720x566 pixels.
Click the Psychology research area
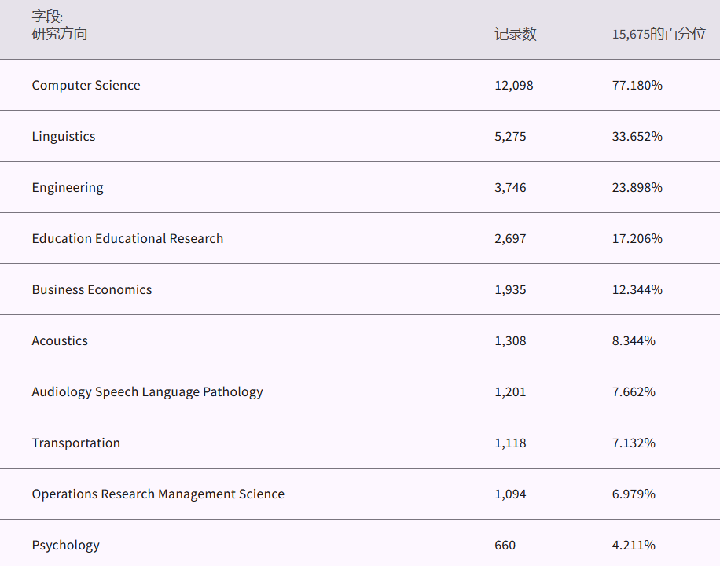click(x=66, y=545)
